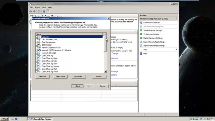This screenshot has width=215, height=121.
Task: Click the volume tray icon
Action: coord(204,119)
